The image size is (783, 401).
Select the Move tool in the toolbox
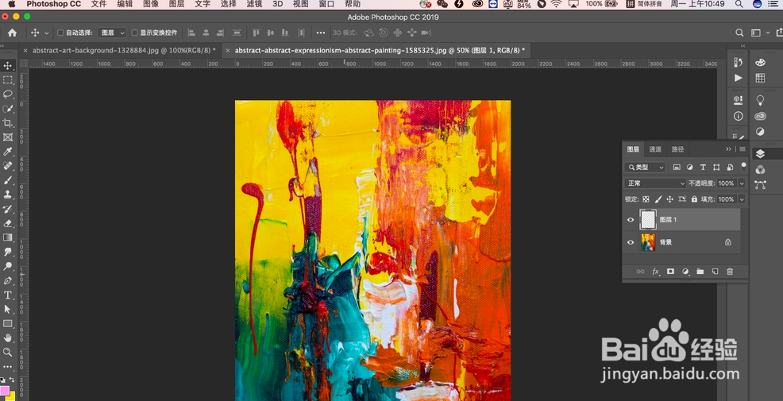point(7,66)
